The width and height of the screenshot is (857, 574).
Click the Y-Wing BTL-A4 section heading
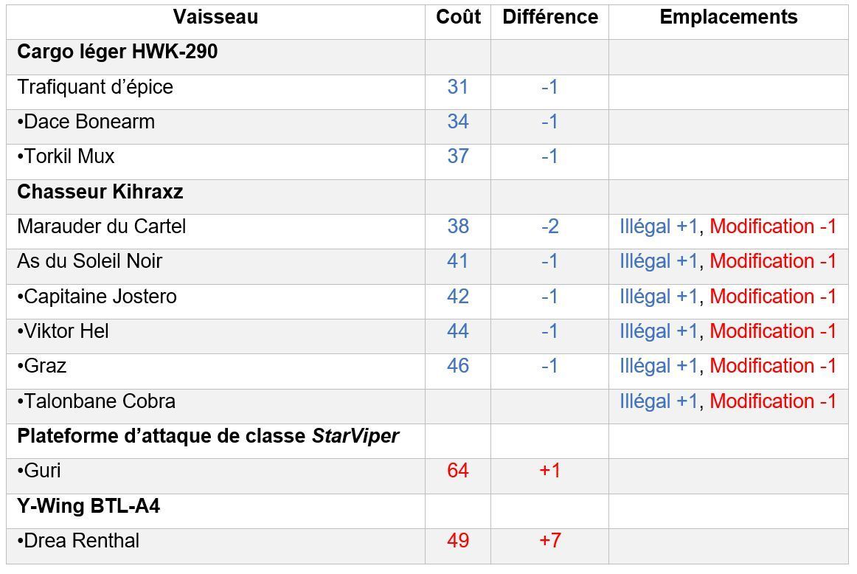89,506
